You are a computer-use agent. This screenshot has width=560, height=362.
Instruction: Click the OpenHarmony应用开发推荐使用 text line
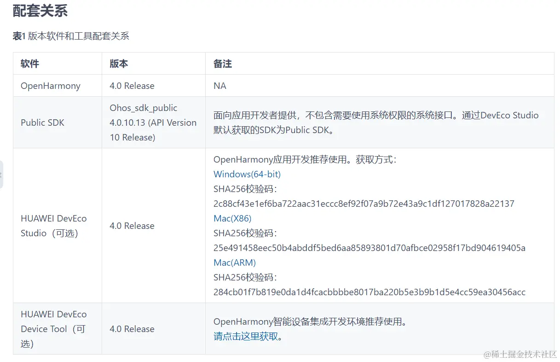click(x=305, y=159)
